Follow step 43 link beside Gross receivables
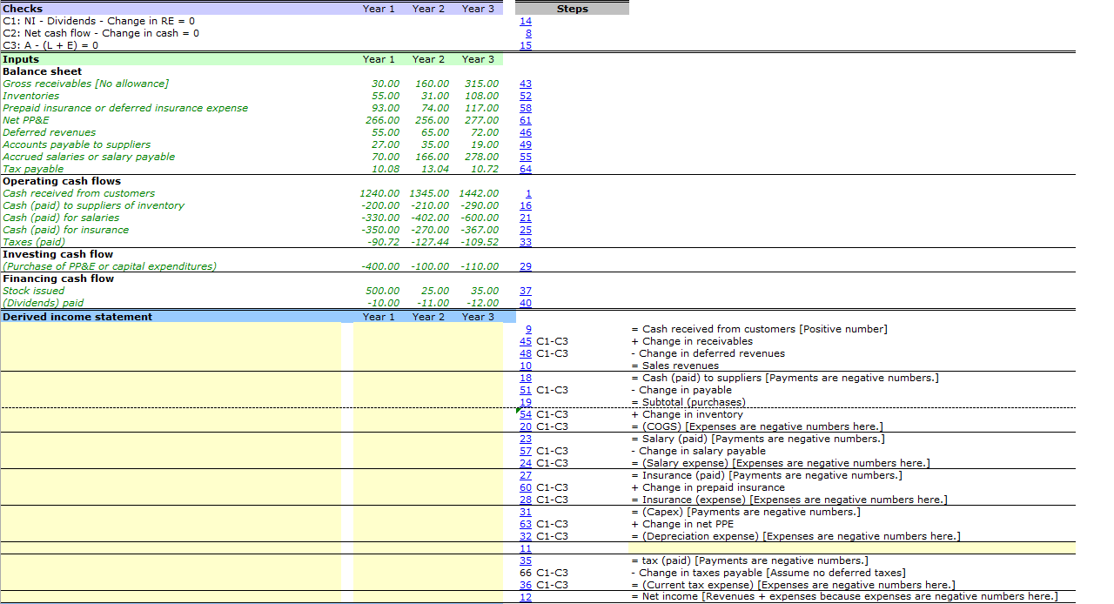The image size is (1114, 604). tap(525, 84)
